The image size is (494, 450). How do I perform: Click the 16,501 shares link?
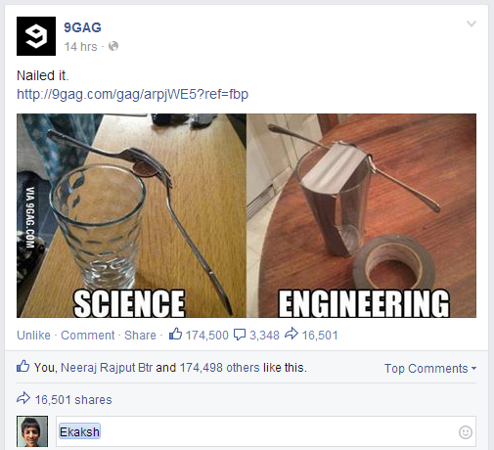(73, 400)
